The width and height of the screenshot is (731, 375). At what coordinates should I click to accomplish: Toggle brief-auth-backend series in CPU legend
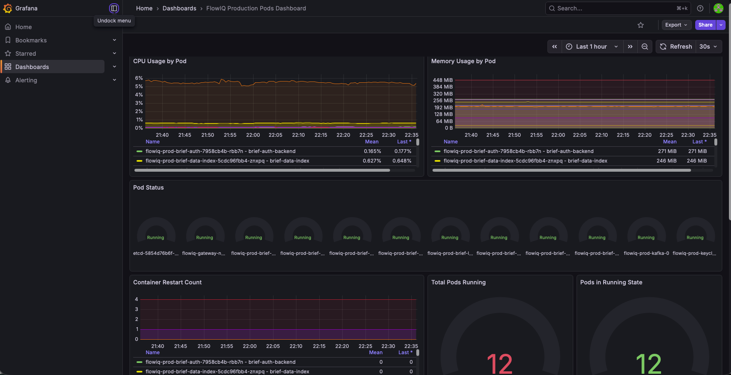point(221,151)
